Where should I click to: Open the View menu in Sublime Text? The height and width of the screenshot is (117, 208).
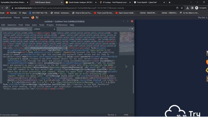(27, 25)
